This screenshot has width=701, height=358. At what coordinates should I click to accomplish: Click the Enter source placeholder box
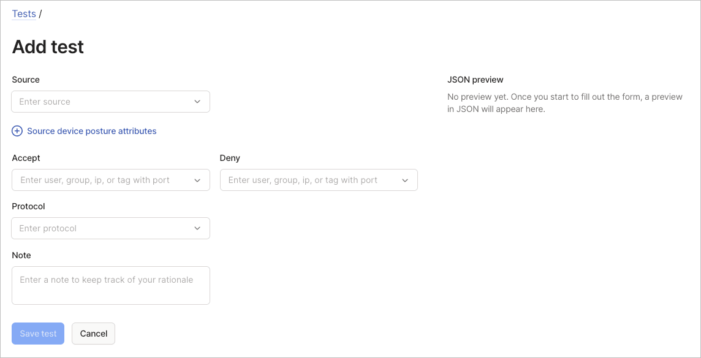tap(92, 101)
